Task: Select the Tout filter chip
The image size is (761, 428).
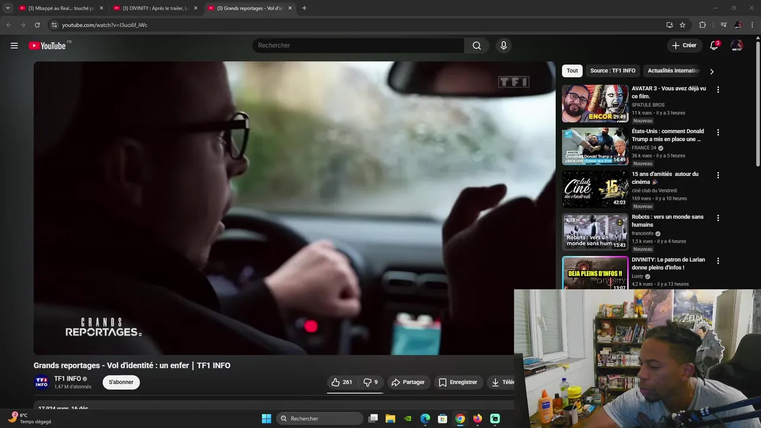Action: click(572, 71)
